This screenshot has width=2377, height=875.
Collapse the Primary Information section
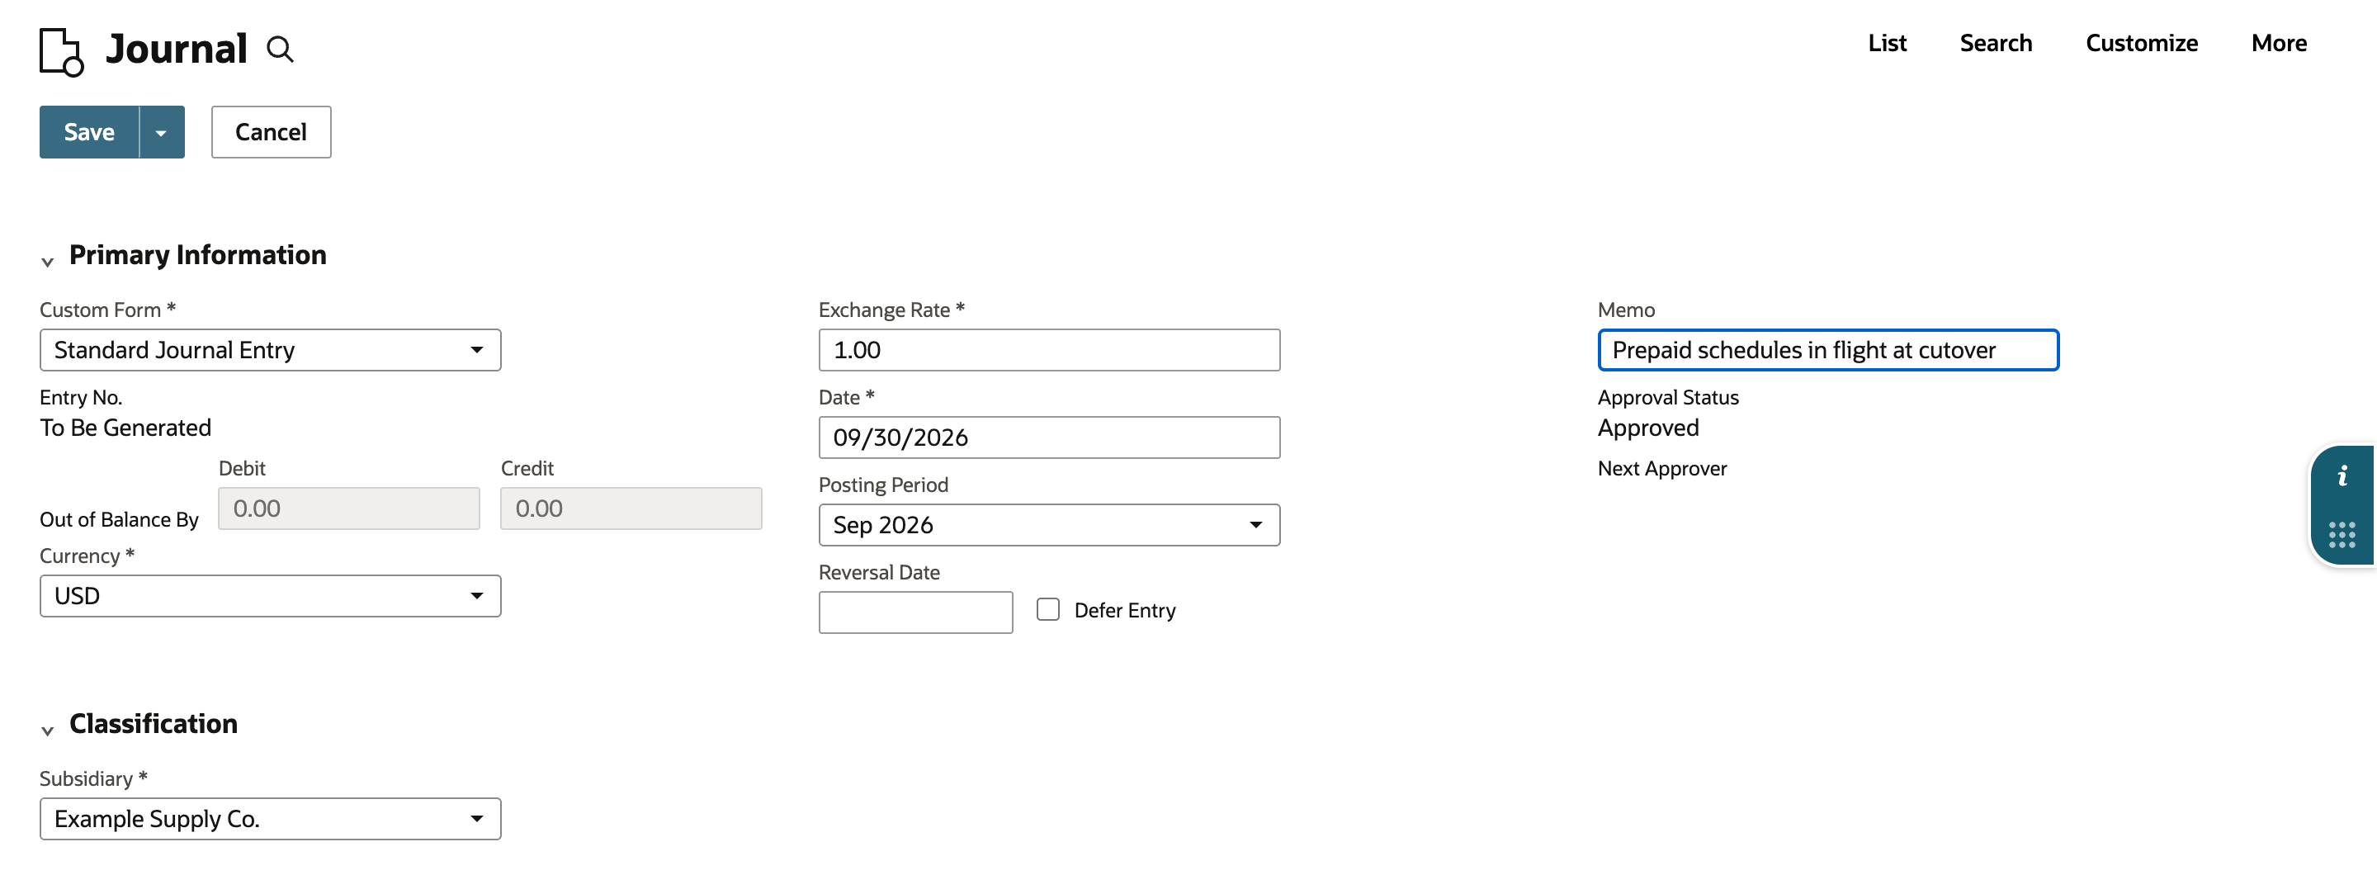[x=47, y=262]
